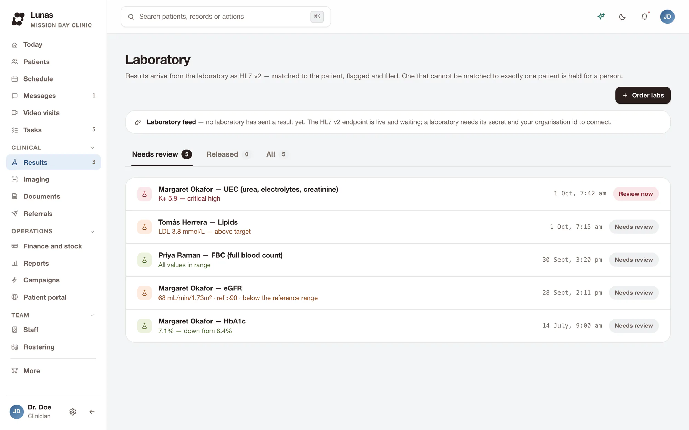Open settings gear next to Dr. Doe
The image size is (689, 430).
[x=73, y=412]
